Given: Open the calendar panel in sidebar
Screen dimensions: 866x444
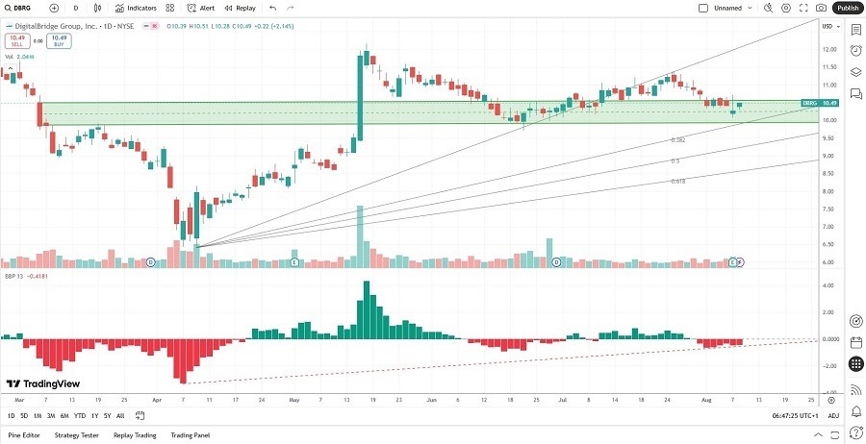Looking at the screenshot, I should pos(856,342).
